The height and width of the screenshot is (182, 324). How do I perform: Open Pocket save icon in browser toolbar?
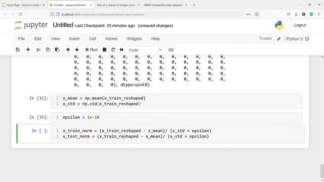(289, 14)
